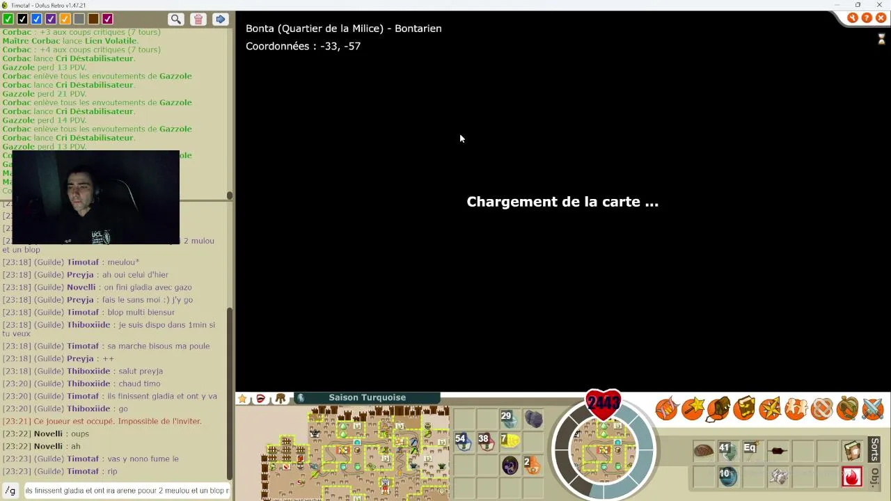Toggle the purple guild channel checkbox
Viewport: 891px width, 501px height.
coord(51,19)
